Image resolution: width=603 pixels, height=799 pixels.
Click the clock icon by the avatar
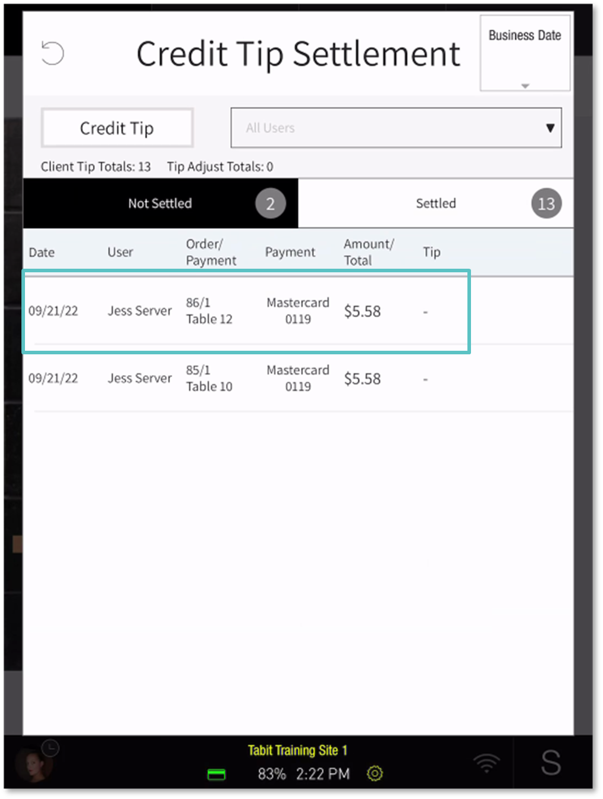(51, 748)
